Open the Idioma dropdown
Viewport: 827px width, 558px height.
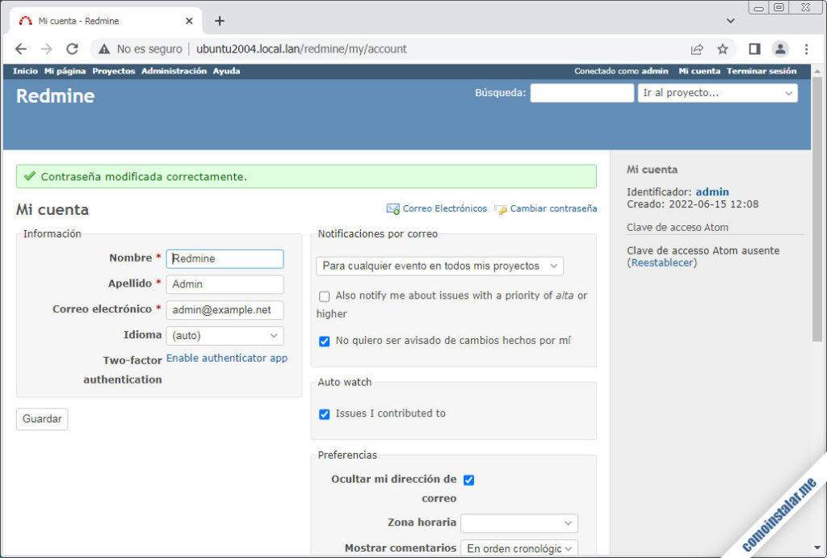(225, 335)
